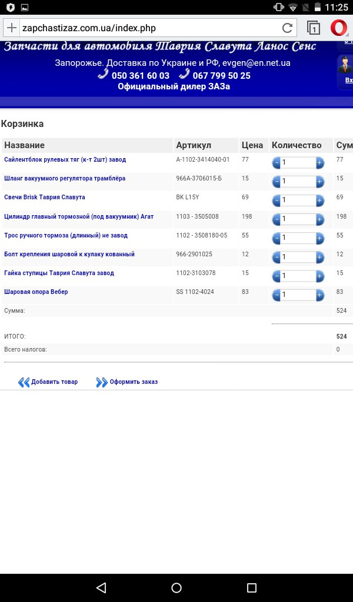
Task: Open product Цилиндр главный тормозной Агат
Action: click(79, 216)
